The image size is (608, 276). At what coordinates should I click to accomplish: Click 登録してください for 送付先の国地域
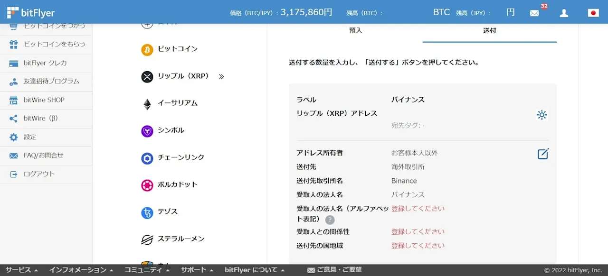[418, 246]
